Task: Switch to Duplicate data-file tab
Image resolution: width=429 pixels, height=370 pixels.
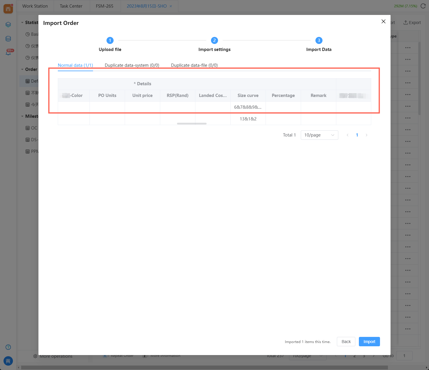Action: click(x=194, y=65)
